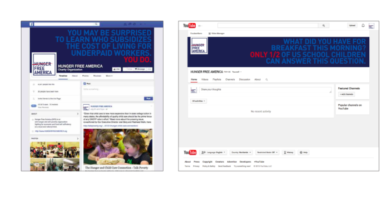Click the YouTube search magnifier button

click(x=323, y=25)
